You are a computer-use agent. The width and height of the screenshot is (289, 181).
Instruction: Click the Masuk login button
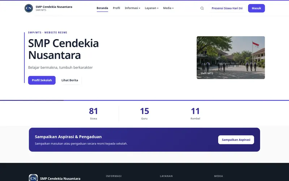256,8
